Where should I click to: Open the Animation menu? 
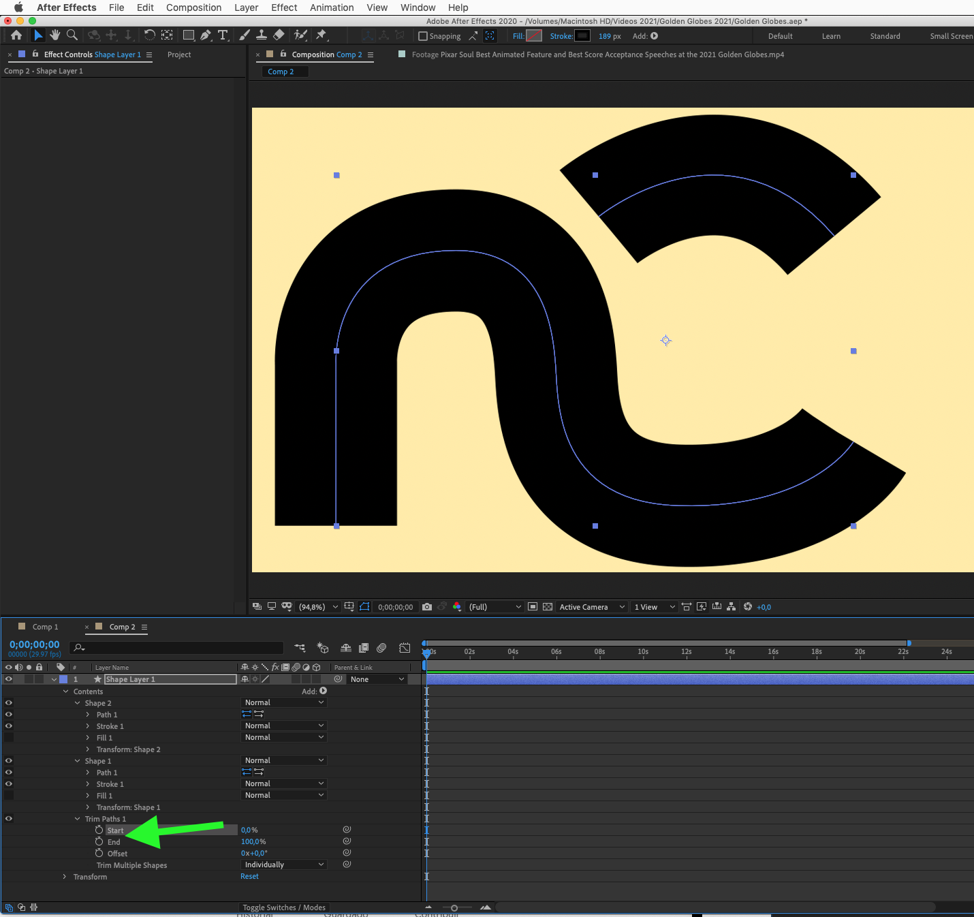pyautogui.click(x=332, y=7)
